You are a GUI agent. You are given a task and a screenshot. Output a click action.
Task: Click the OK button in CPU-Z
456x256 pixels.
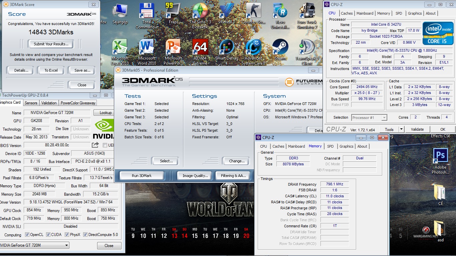tap(443, 129)
